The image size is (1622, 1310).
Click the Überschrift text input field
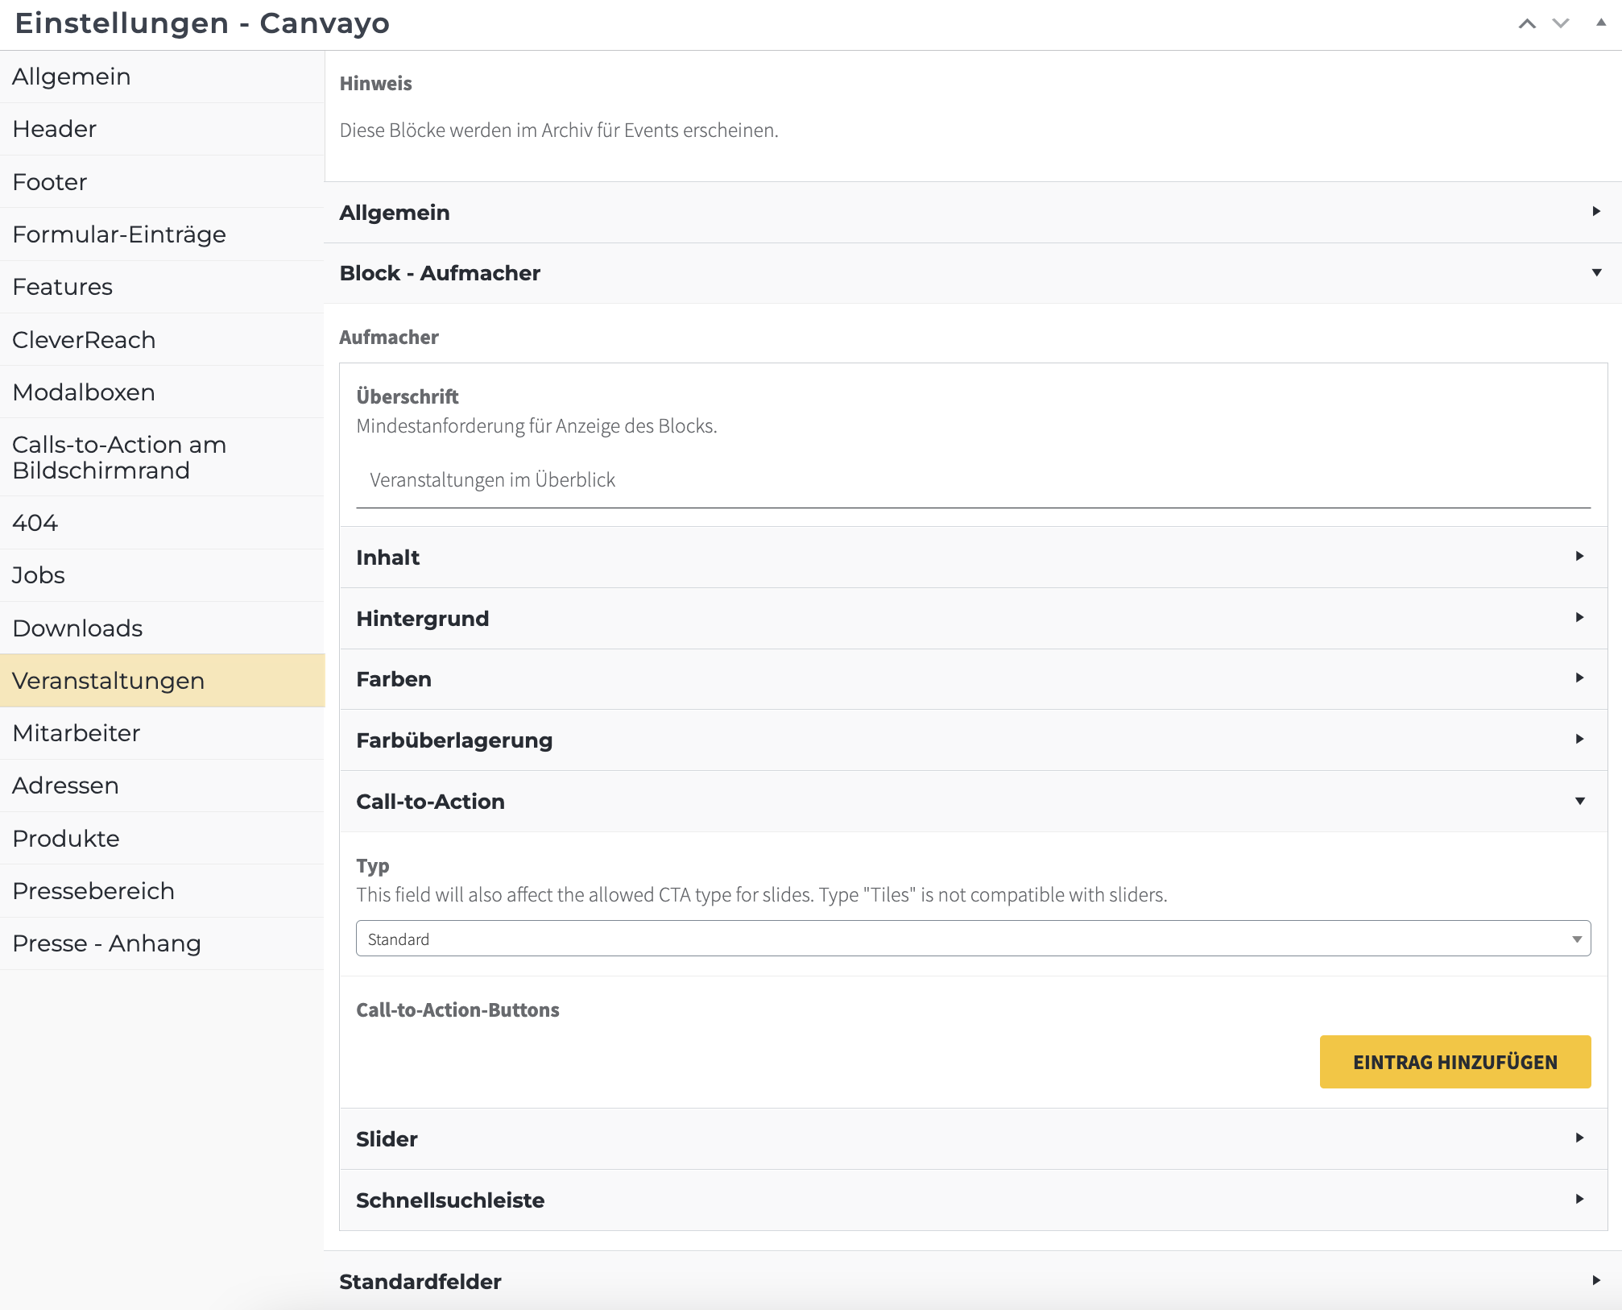[973, 480]
